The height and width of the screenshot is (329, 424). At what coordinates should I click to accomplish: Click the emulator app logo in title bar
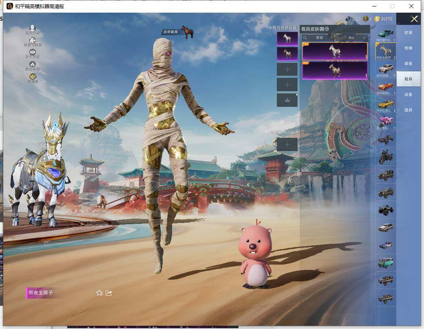[9, 6]
